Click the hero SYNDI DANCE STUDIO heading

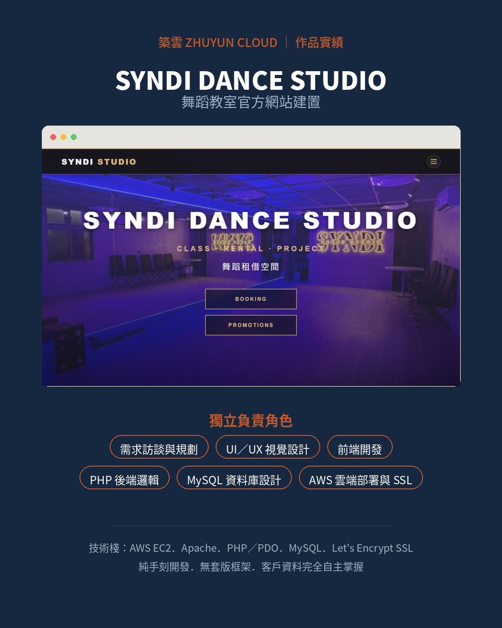pyautogui.click(x=250, y=220)
